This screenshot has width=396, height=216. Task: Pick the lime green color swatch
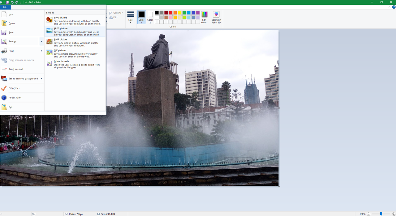pyautogui.click(x=184, y=17)
